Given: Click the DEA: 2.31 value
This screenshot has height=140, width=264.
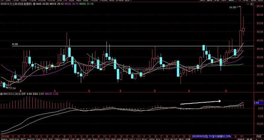Looking at the screenshot, I should click(38, 94).
